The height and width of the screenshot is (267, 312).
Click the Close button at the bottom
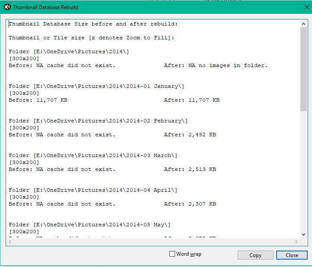click(292, 255)
